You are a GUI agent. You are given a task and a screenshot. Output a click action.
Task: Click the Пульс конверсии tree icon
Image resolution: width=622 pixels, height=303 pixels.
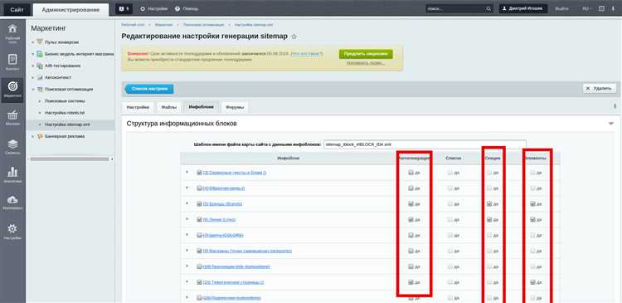(40, 42)
